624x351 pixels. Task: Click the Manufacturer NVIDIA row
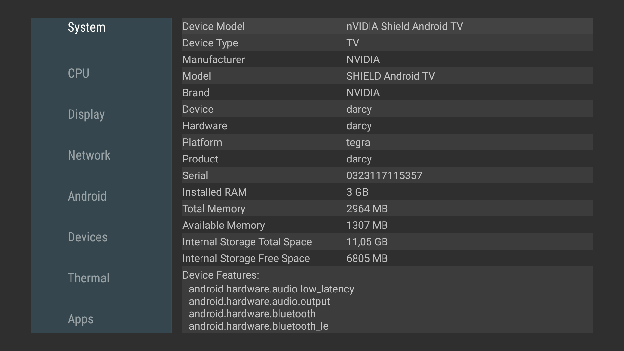pyautogui.click(x=387, y=59)
